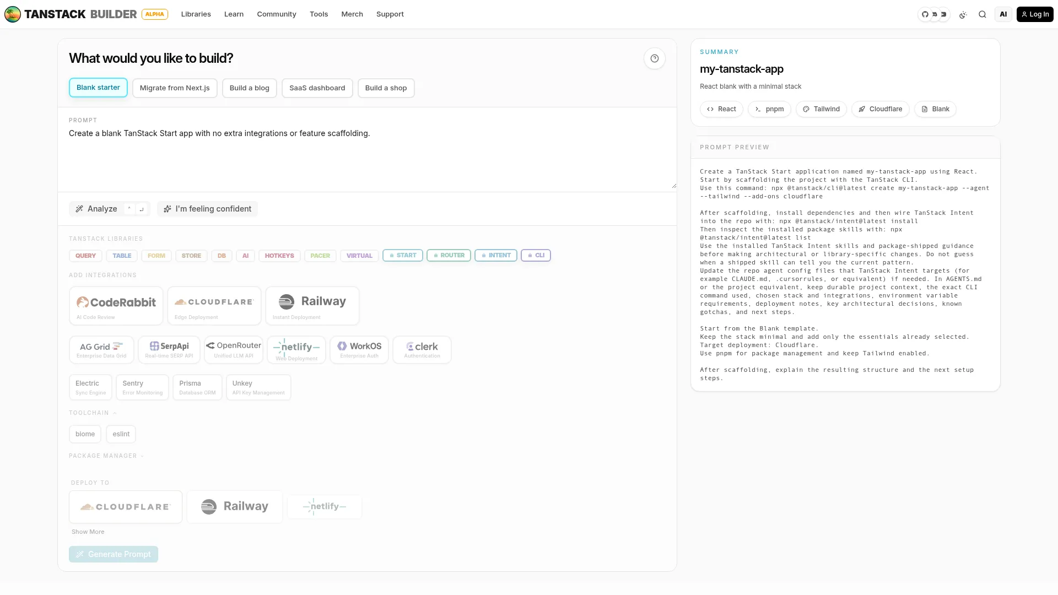Screen dimensions: 1058x595
Task: Open the AI button in header
Action: click(x=1003, y=14)
